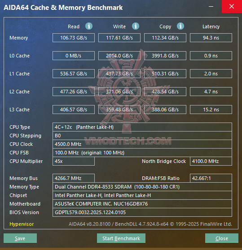The height and width of the screenshot is (250, 242).
Task: Click the Latency column header
Action: [211, 26]
